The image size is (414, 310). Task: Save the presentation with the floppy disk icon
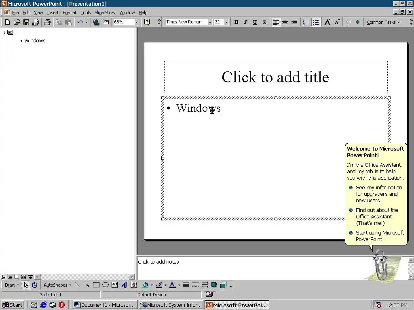[x=26, y=22]
